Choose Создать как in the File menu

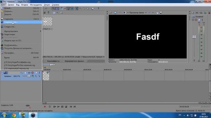click(x=21, y=27)
